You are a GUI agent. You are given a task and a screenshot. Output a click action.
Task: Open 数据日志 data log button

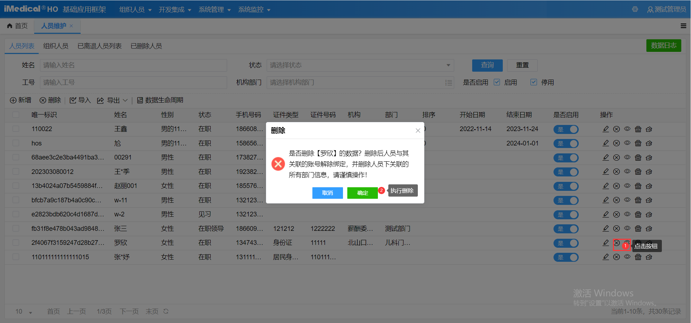[x=664, y=45]
